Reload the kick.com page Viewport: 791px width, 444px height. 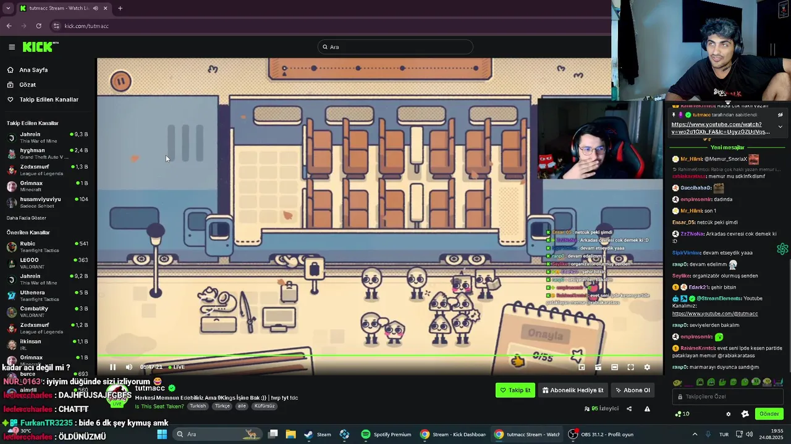click(38, 26)
